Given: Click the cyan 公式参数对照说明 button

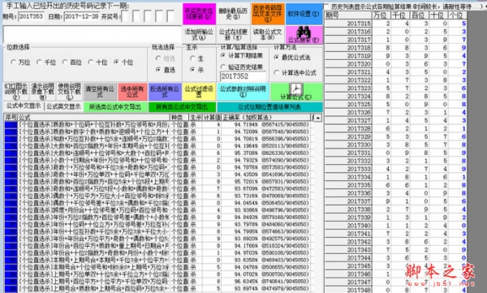Looking at the screenshot, I should click(x=243, y=92).
